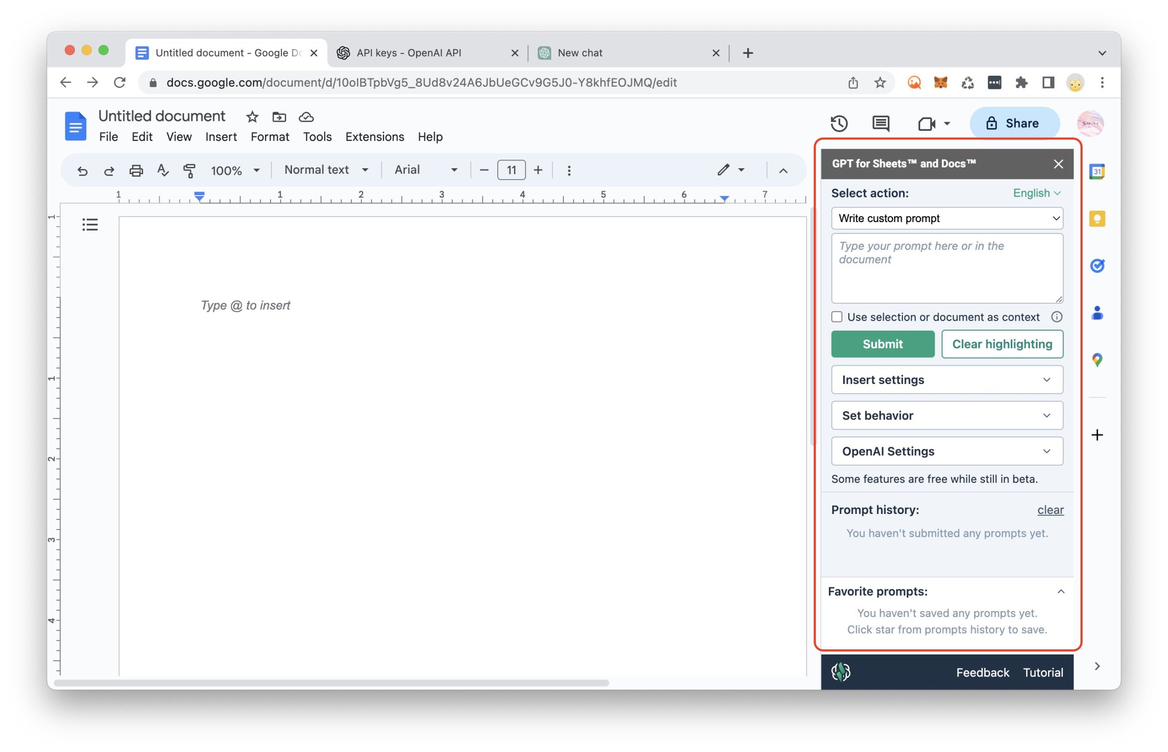
Task: Star the Untitled document
Action: tap(252, 117)
